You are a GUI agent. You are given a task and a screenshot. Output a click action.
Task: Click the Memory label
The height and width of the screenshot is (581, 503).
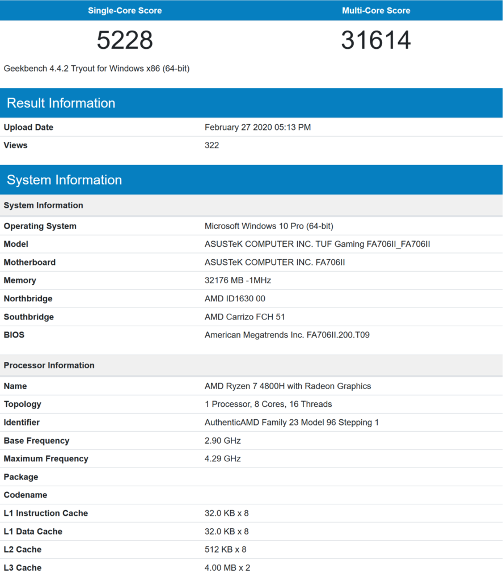[20, 280]
